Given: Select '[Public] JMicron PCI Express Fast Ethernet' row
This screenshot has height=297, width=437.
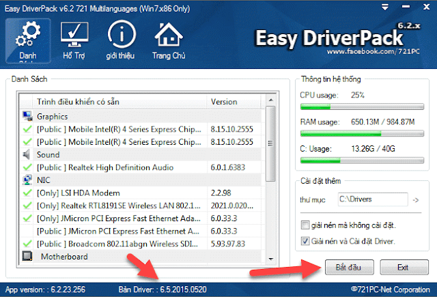Looking at the screenshot, I should coord(141,231).
